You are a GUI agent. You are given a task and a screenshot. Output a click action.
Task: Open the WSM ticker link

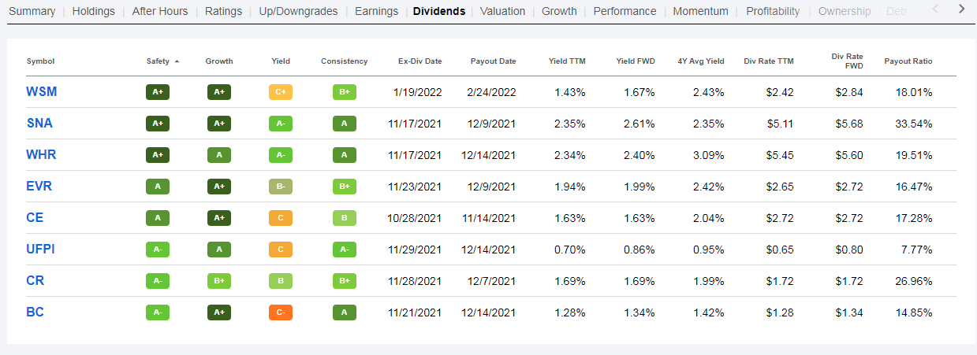tap(41, 92)
